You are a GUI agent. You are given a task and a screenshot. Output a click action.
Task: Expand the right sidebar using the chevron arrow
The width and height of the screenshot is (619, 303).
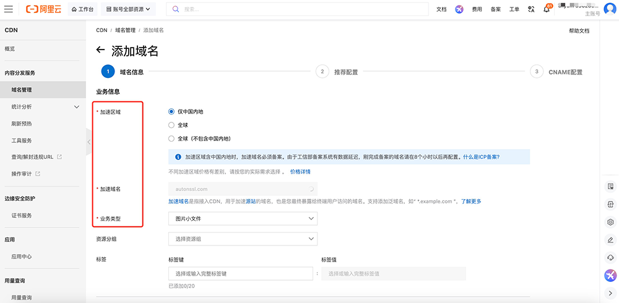pos(610,293)
